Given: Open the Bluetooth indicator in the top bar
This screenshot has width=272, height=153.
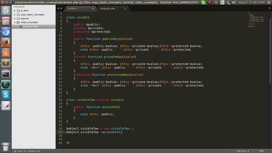Looking at the screenshot, I should 228,3.
